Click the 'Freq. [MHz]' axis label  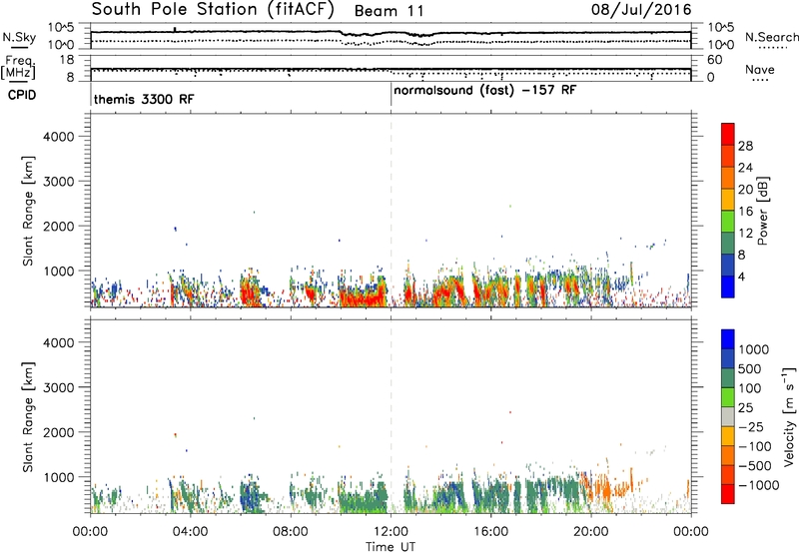(x=19, y=67)
